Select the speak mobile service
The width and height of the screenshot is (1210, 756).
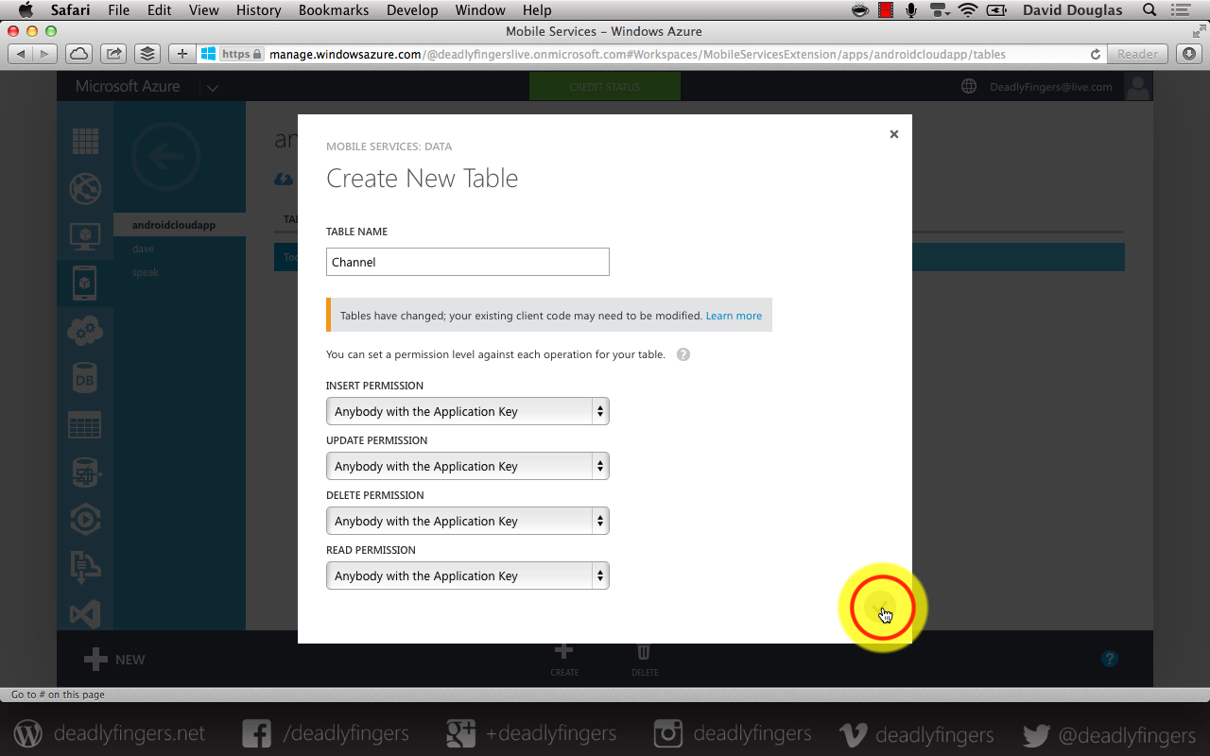(x=145, y=272)
